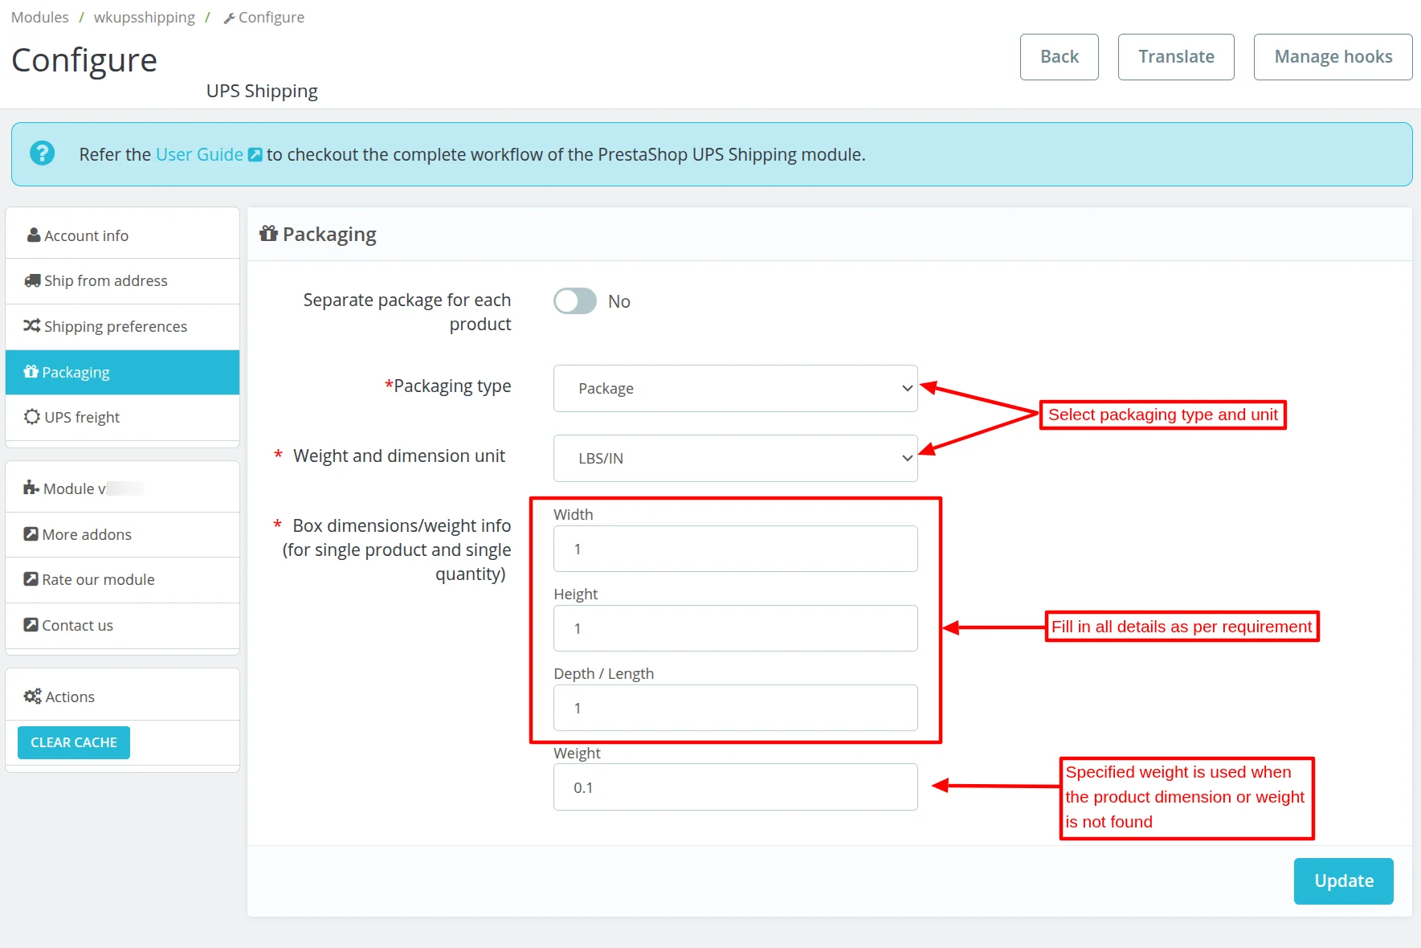The height and width of the screenshot is (948, 1421).
Task: Open the UPS freight tab
Action: (123, 417)
